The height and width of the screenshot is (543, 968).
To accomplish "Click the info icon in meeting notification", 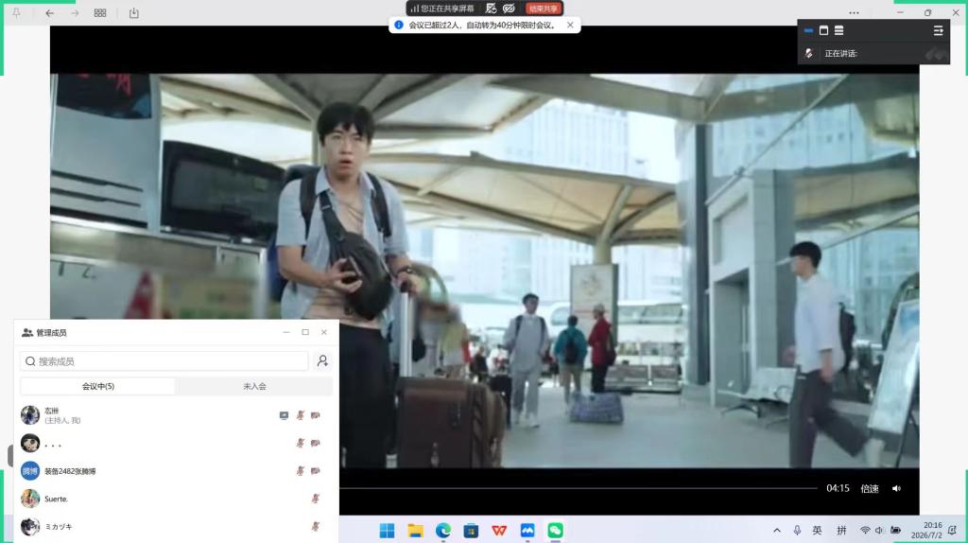I will pyautogui.click(x=399, y=25).
